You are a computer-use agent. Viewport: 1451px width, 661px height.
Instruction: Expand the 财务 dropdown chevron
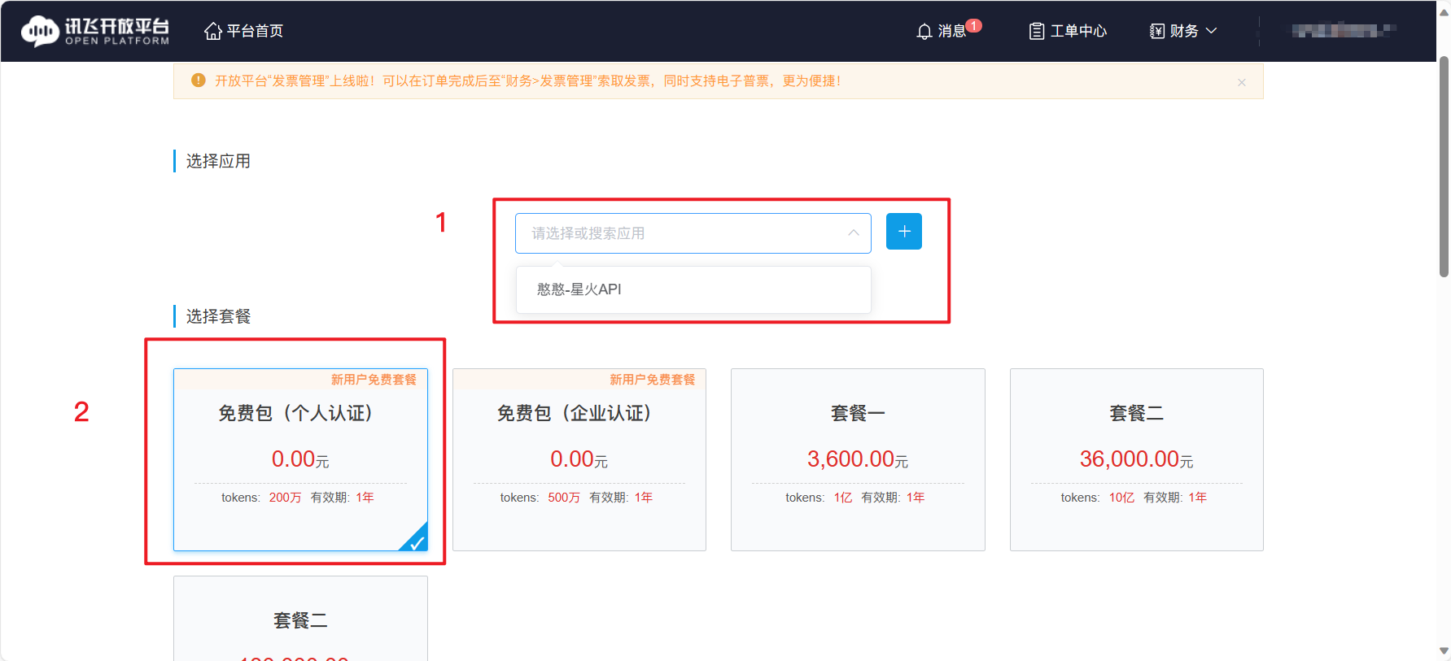point(1211,31)
